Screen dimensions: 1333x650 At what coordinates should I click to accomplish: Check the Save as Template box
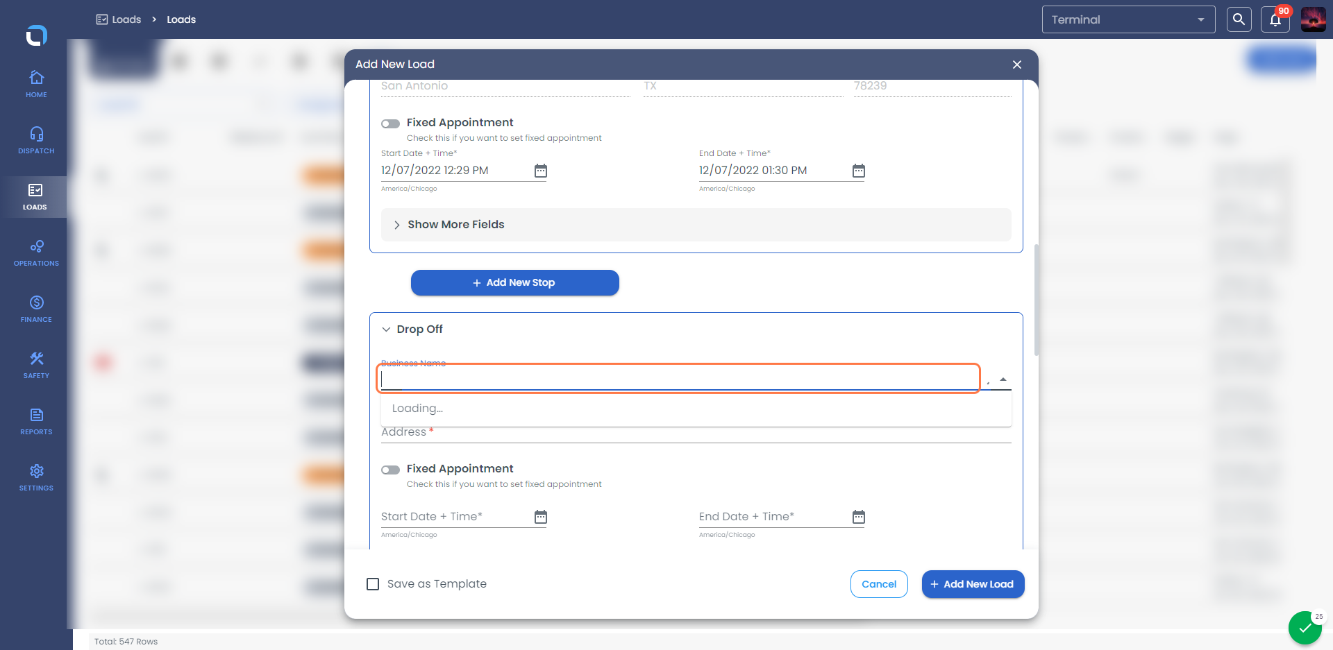(x=373, y=584)
